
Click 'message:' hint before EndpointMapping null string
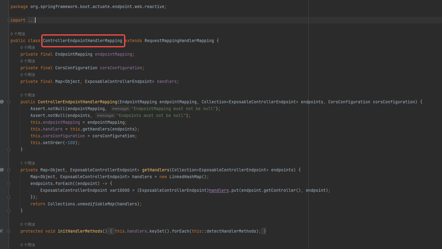click(x=120, y=109)
